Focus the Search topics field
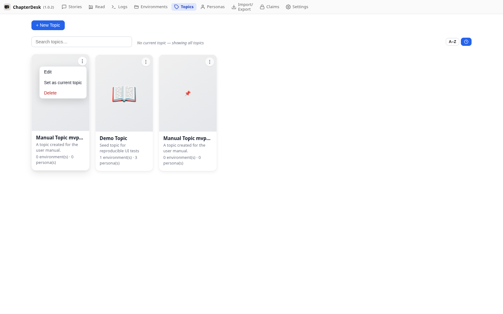 (82, 42)
